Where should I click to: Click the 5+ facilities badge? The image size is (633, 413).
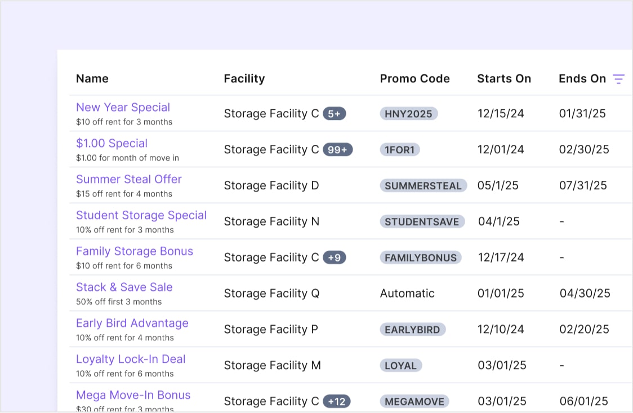pyautogui.click(x=335, y=114)
